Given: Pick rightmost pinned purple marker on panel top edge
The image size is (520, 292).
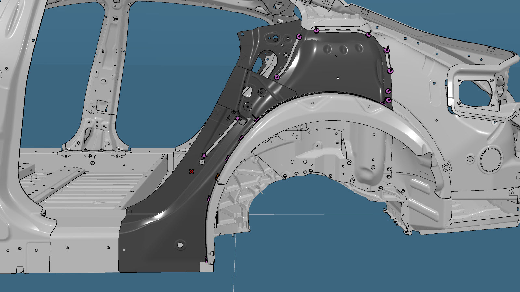Looking at the screenshot, I should pyautogui.click(x=368, y=34).
